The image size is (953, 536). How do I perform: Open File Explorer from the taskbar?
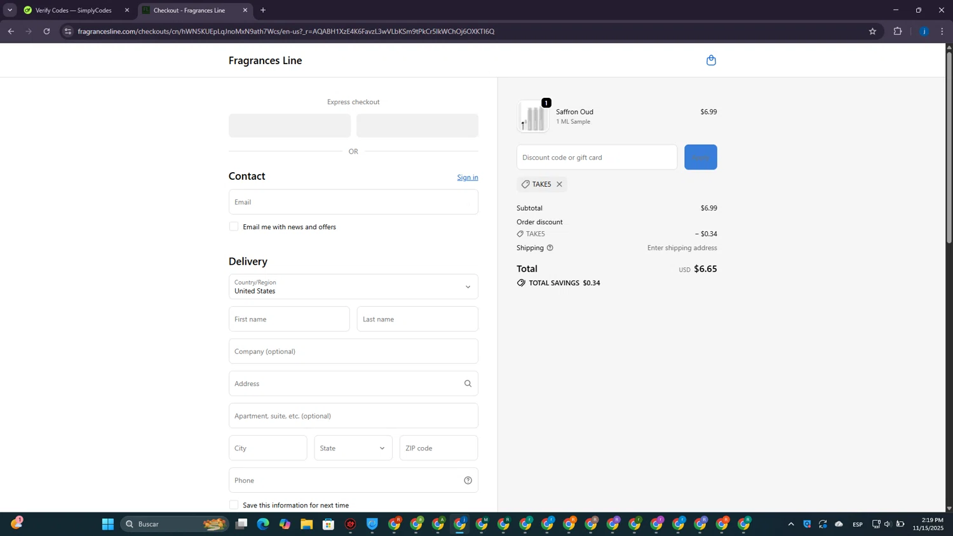click(x=307, y=524)
